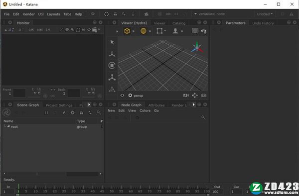Click the eye with gear icon in Viewer
This screenshot has width=299, height=196.
tap(204, 31)
